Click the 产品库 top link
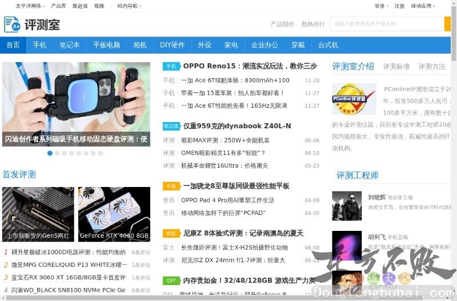457x301 pixels. pyautogui.click(x=58, y=6)
